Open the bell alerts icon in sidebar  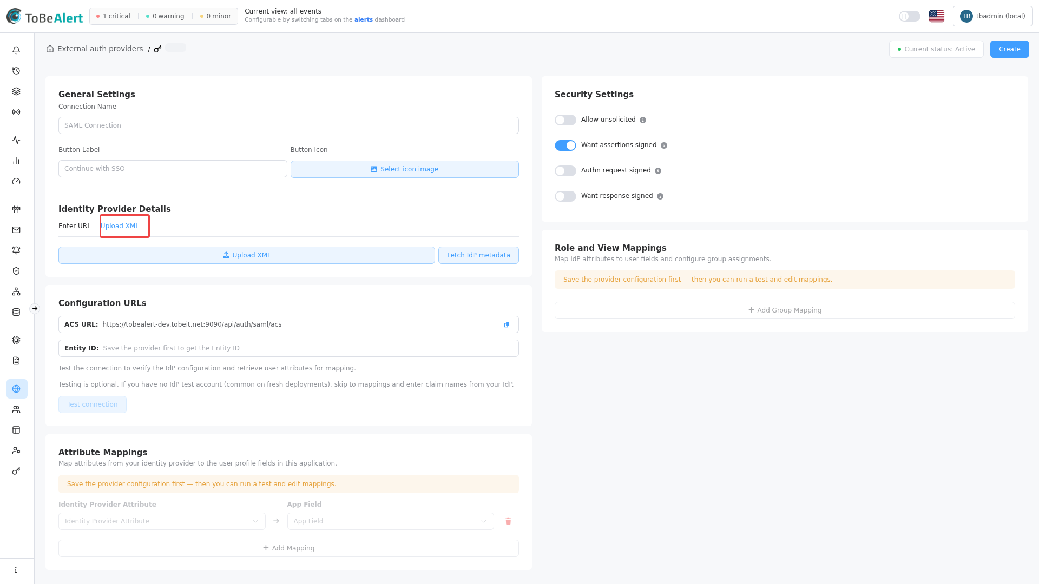pyautogui.click(x=16, y=50)
